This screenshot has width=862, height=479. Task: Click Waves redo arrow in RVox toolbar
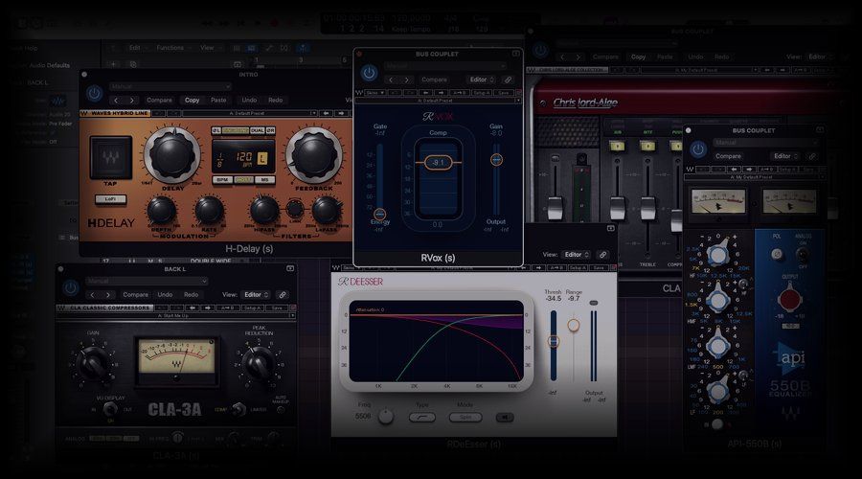point(441,93)
